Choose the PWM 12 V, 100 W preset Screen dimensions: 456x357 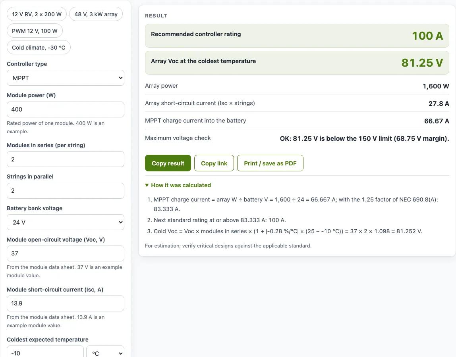click(35, 31)
